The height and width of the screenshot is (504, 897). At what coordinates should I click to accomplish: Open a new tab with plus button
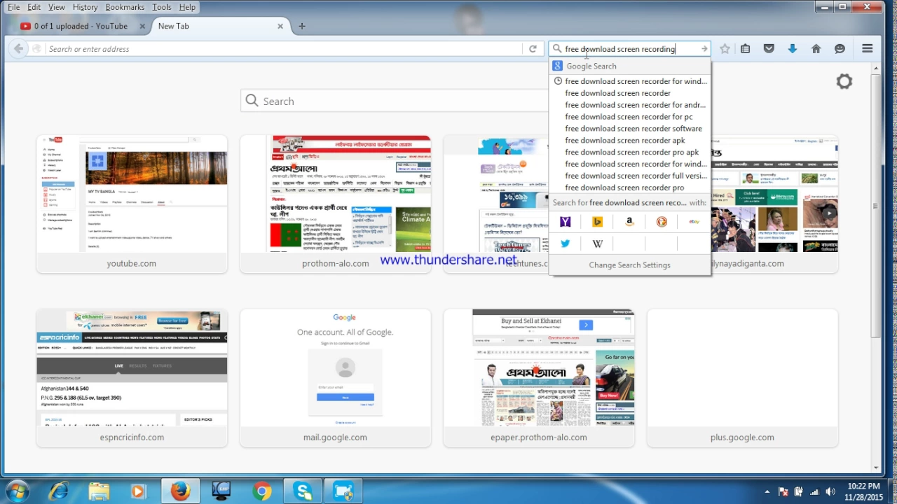click(302, 26)
